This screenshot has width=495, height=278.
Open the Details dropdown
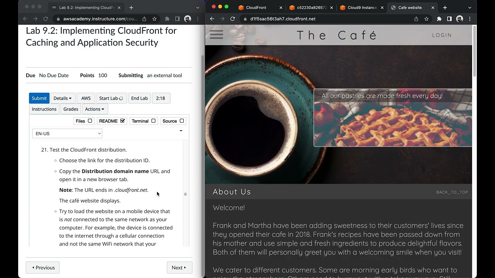coord(63,98)
